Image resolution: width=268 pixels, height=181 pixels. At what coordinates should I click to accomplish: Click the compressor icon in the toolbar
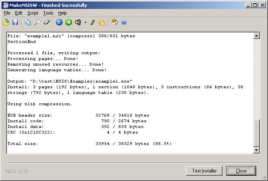(78, 22)
